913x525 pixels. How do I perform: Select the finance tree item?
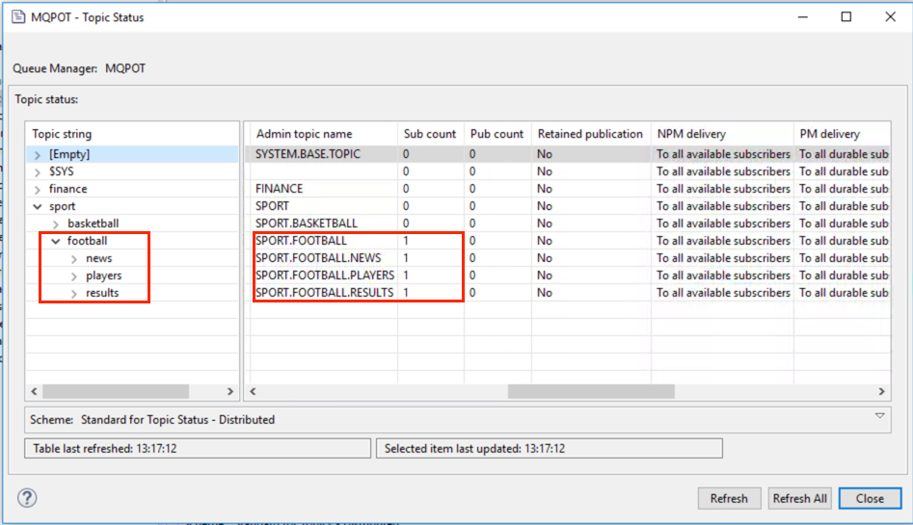pyautogui.click(x=68, y=189)
